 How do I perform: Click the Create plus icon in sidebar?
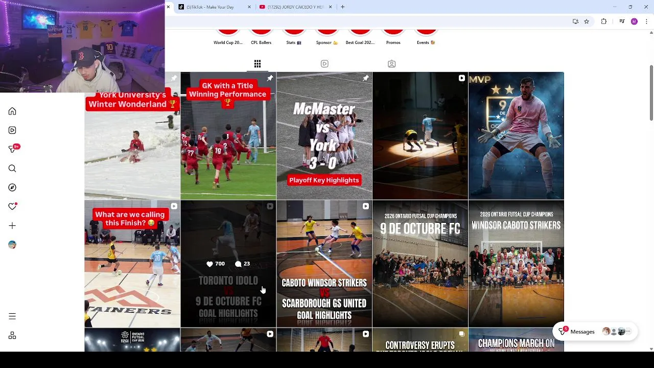tap(12, 225)
